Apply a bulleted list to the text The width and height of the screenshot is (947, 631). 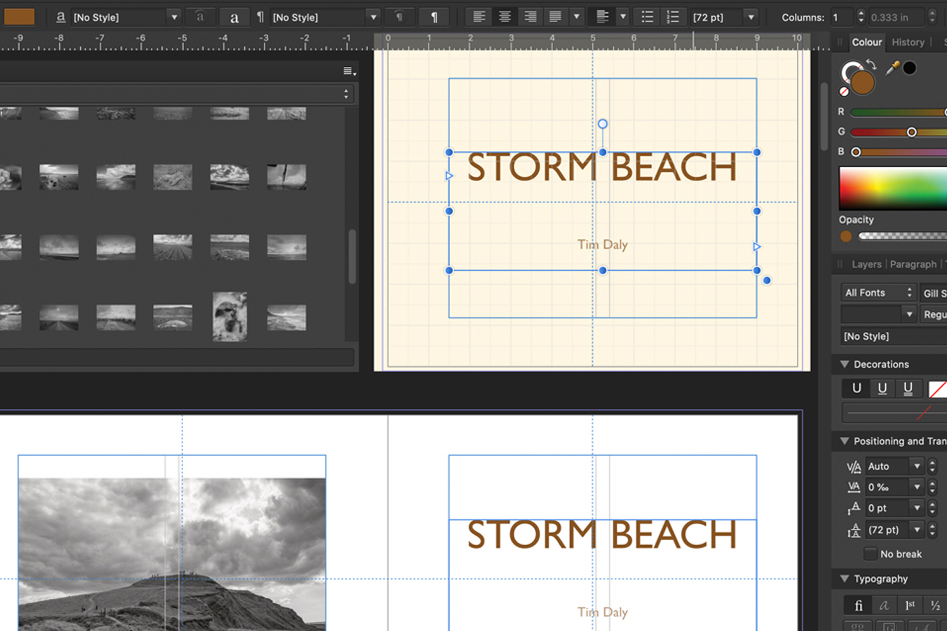tap(647, 17)
